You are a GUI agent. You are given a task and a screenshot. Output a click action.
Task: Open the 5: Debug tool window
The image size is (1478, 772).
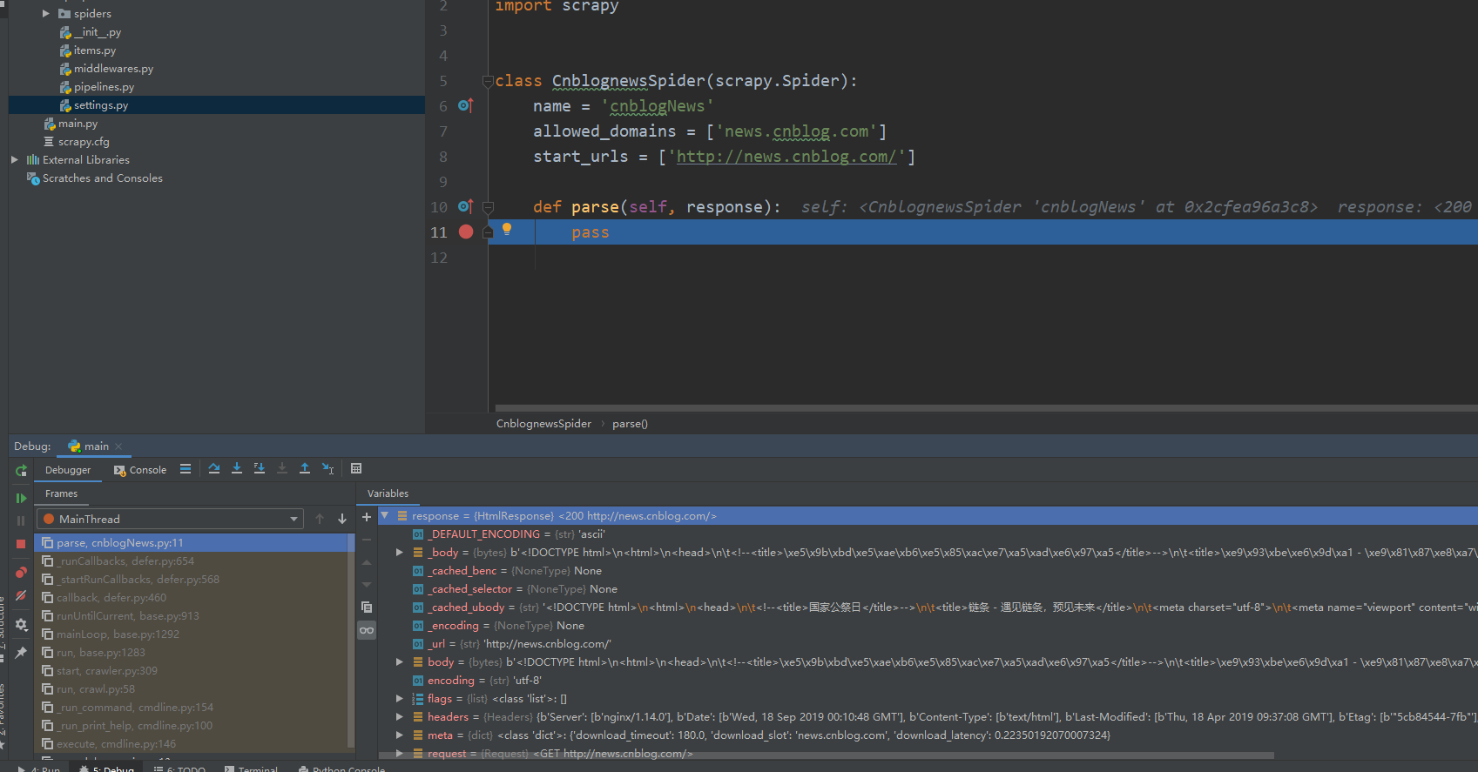point(106,769)
